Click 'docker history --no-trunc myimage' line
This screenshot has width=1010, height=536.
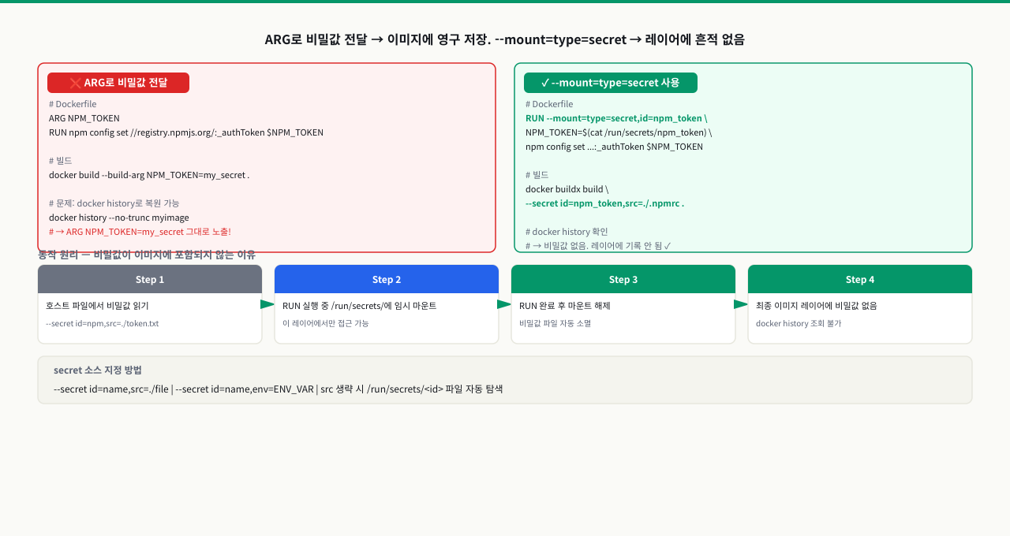[x=119, y=218]
